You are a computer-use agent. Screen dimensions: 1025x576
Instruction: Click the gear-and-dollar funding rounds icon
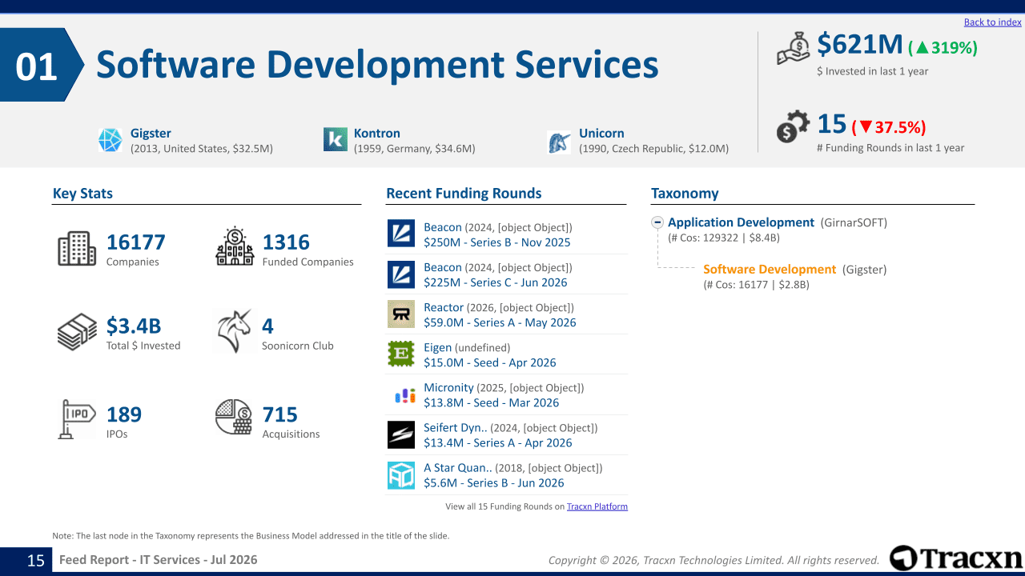point(793,128)
